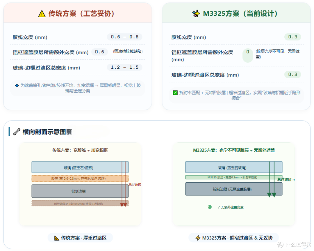This screenshot has width=314, height=251.
Task: Click the green check box before 折射率匹配
Action: click(175, 93)
